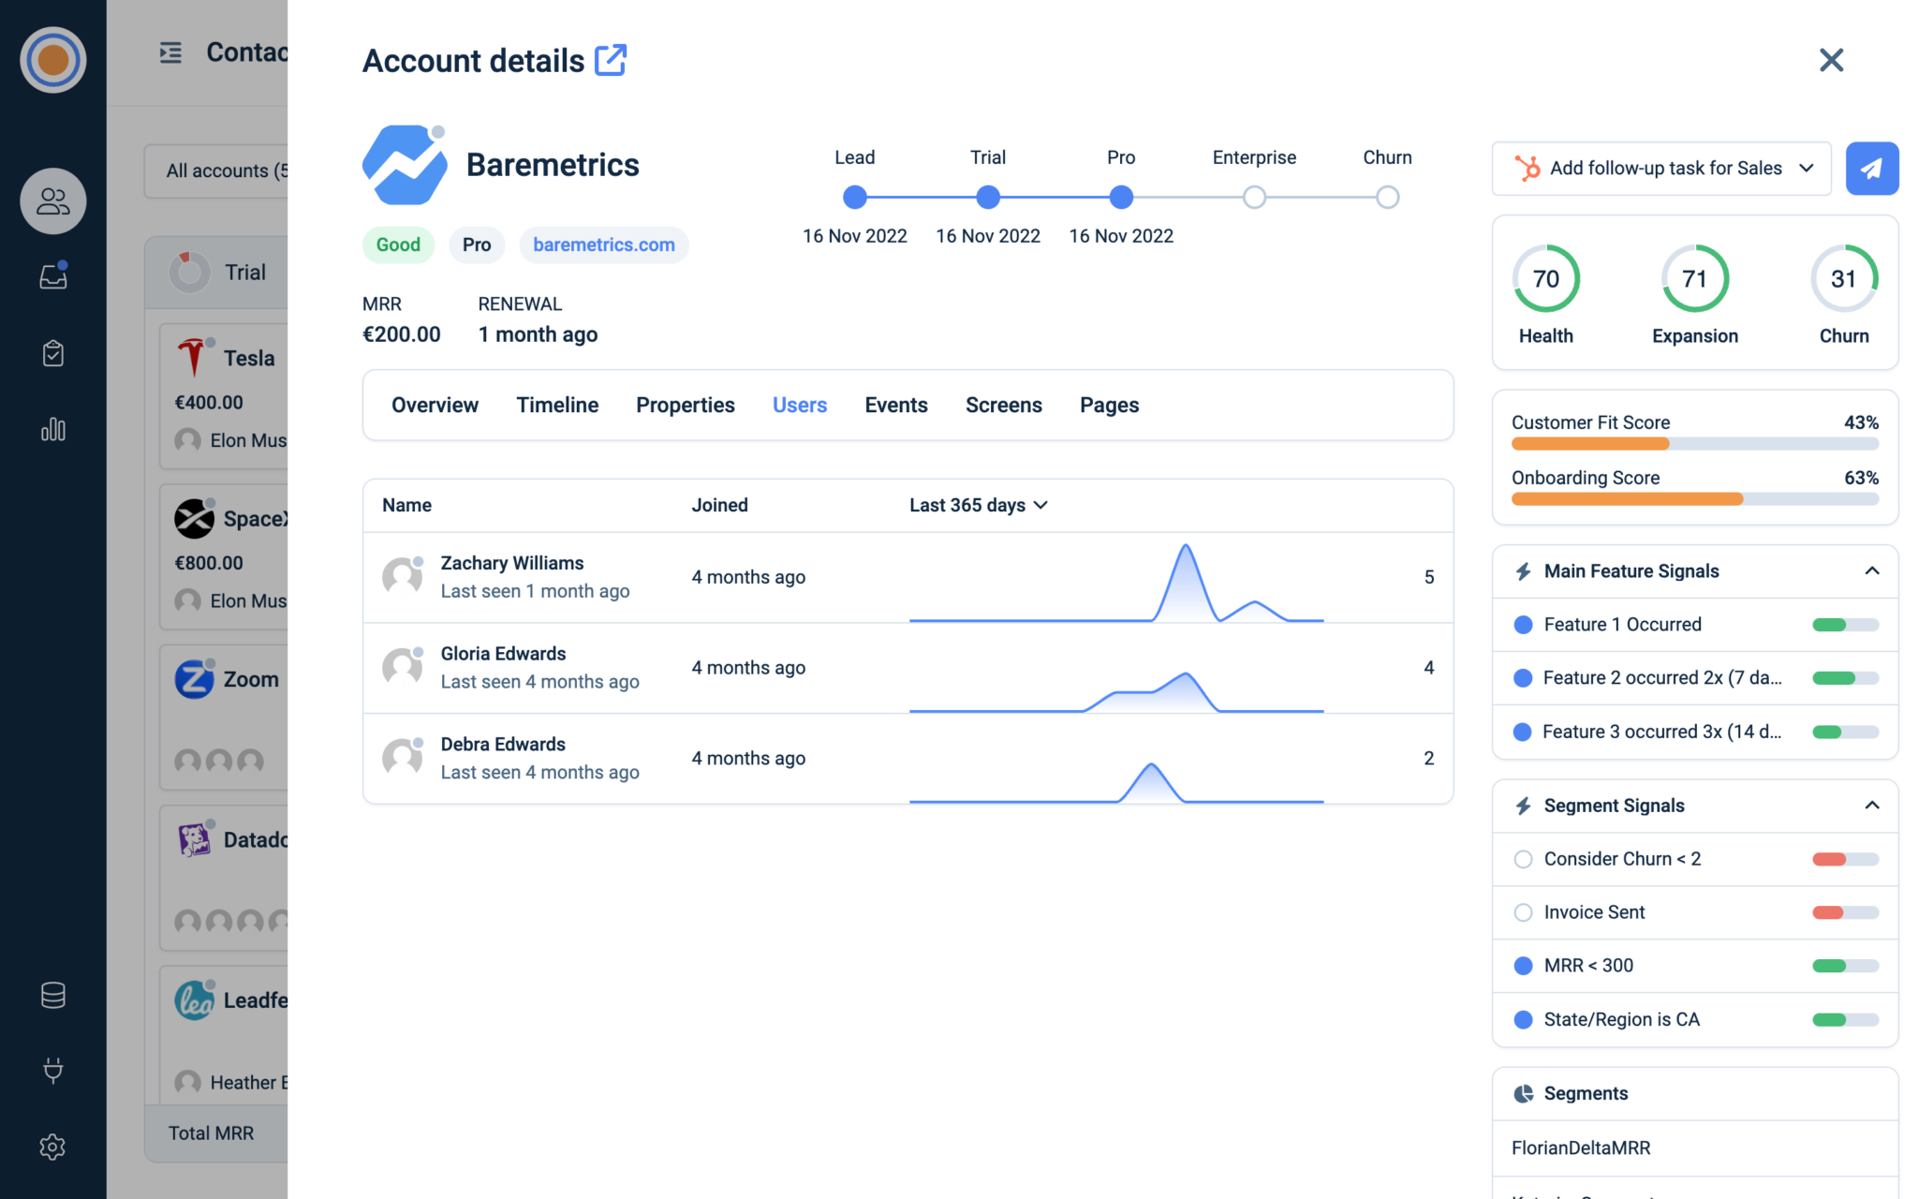Image resolution: width=1918 pixels, height=1199 pixels.
Task: Collapse the Main Feature Signals section
Action: (x=1872, y=570)
